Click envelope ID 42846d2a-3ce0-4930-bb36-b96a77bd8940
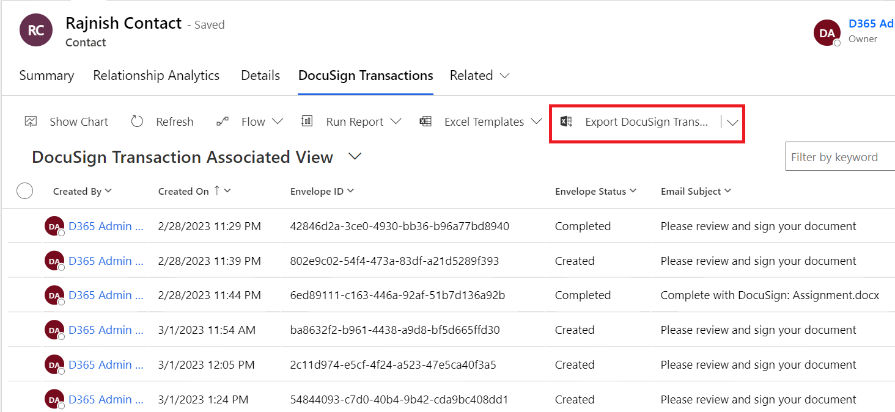895x412 pixels. coord(400,226)
